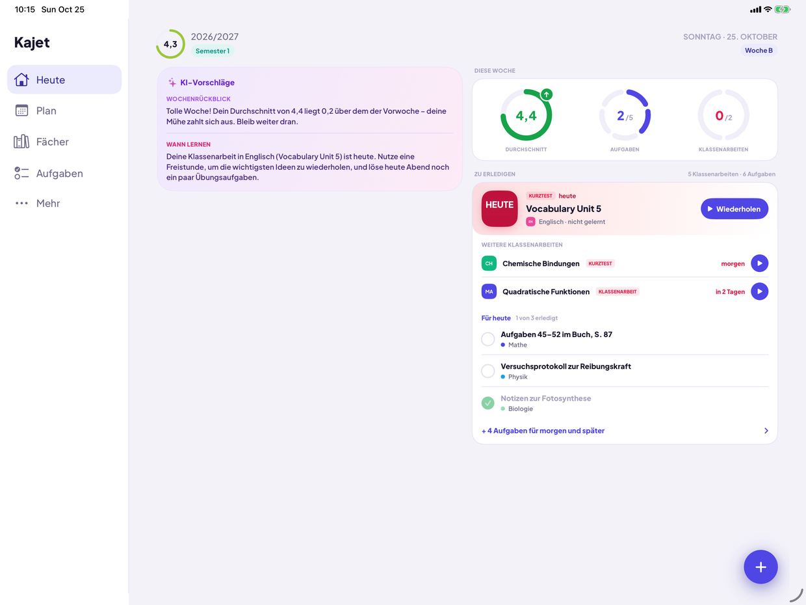Click the battery status icon
The width and height of the screenshot is (806, 605).
point(783,10)
